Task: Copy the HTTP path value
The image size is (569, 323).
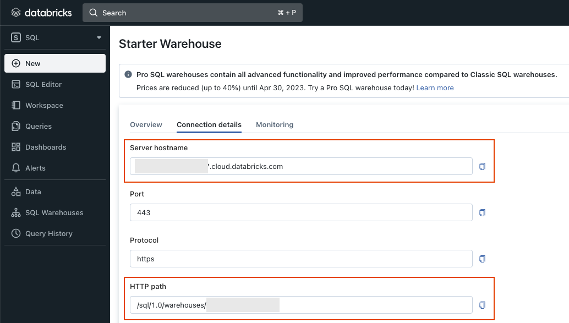Action: pyautogui.click(x=482, y=305)
